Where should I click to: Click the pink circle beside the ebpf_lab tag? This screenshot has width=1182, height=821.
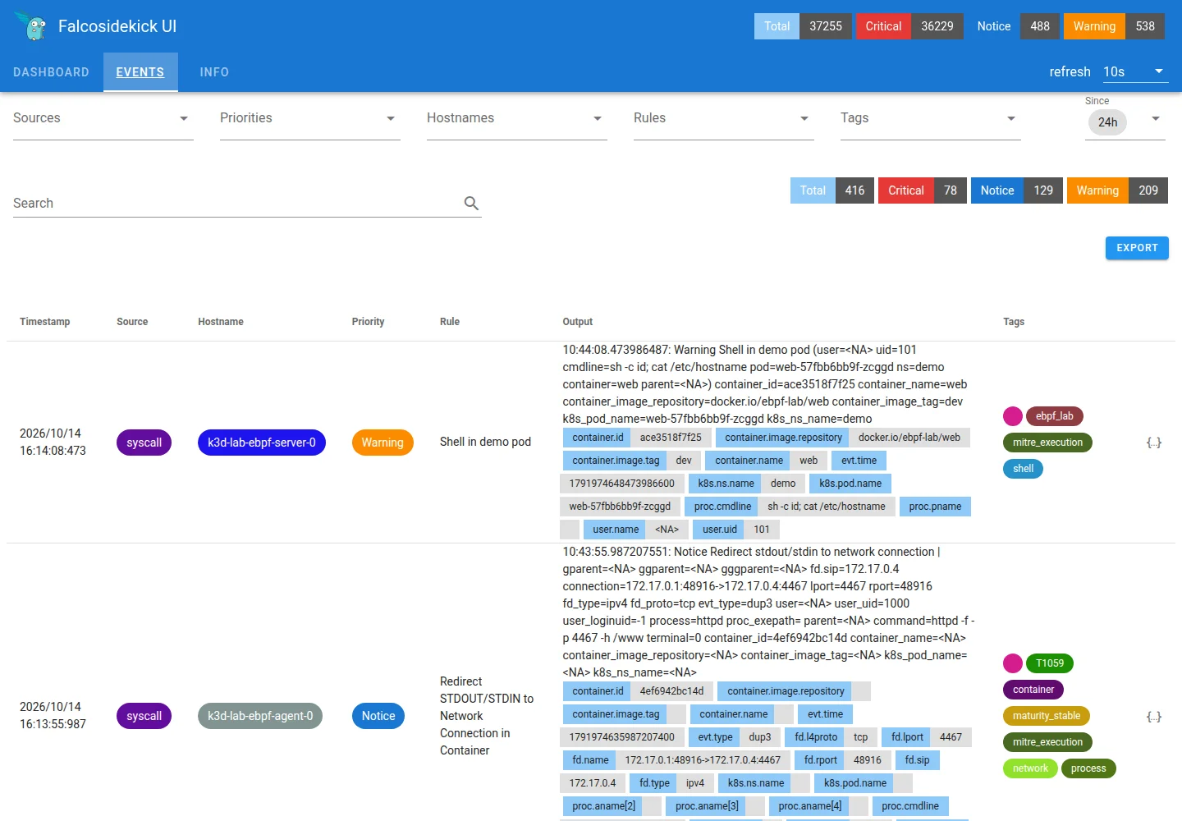tap(1013, 416)
